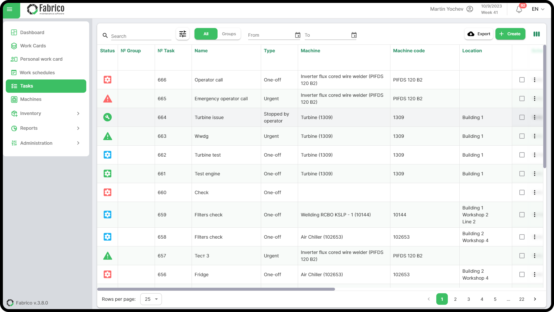Click red warning status of task 665
This screenshot has height=312, width=554.
coord(108,99)
